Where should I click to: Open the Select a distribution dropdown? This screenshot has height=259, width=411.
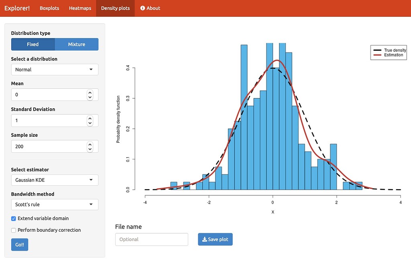click(55, 69)
